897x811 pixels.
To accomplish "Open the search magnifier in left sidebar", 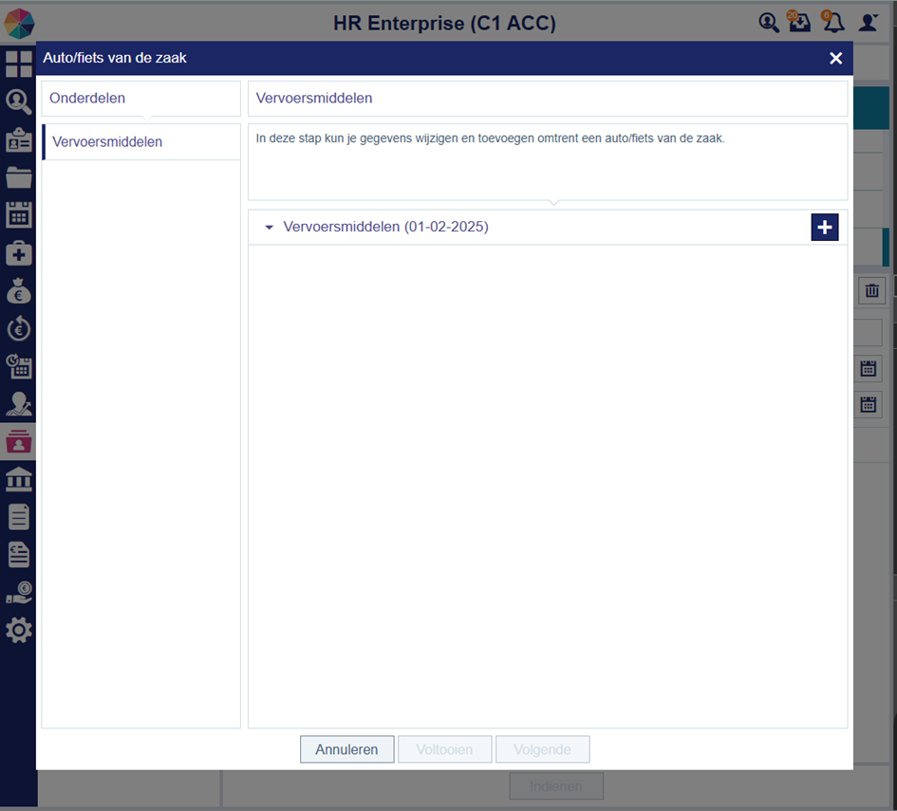I will pos(18,101).
